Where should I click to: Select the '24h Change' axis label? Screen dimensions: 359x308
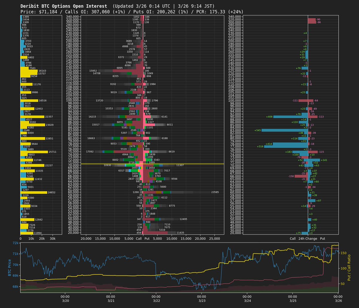pyautogui.click(x=308, y=239)
